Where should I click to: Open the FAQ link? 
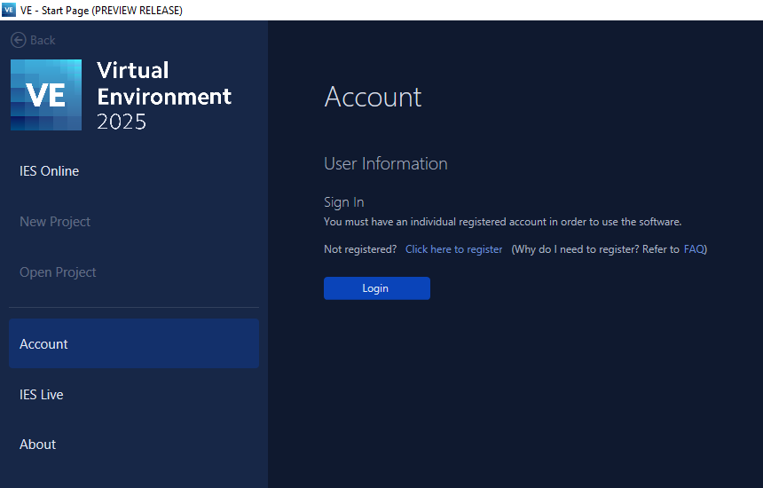click(693, 249)
